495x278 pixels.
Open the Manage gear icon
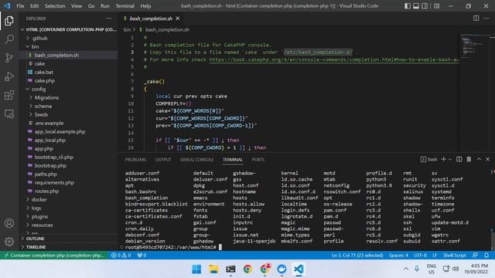[x=9, y=242]
